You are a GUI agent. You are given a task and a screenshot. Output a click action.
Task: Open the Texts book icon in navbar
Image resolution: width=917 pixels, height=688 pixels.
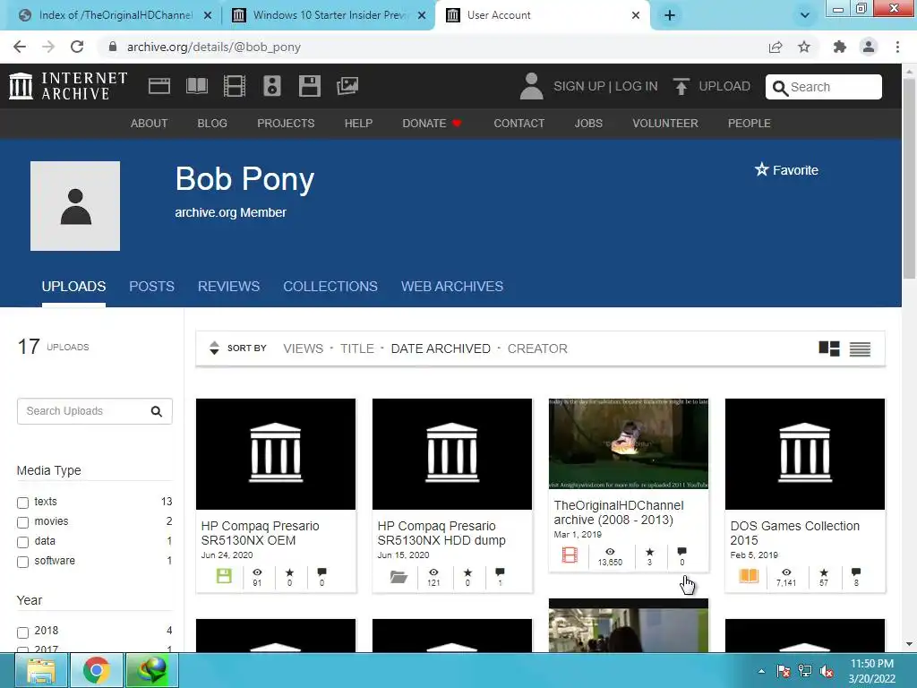[196, 86]
